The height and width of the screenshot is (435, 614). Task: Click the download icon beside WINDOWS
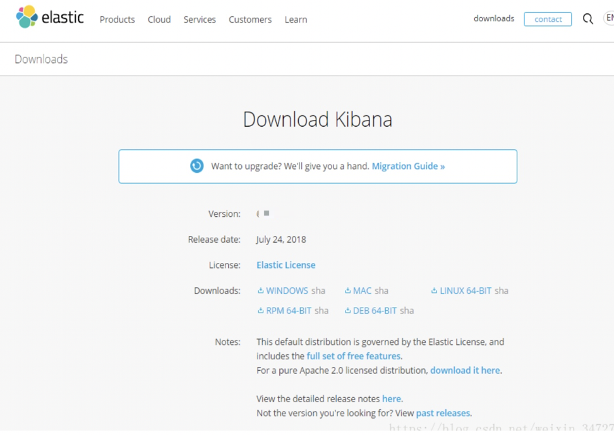[x=260, y=291]
